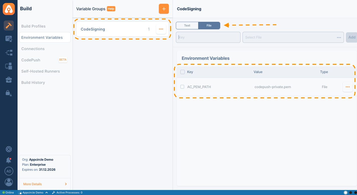Click the More Details link

click(x=33, y=184)
